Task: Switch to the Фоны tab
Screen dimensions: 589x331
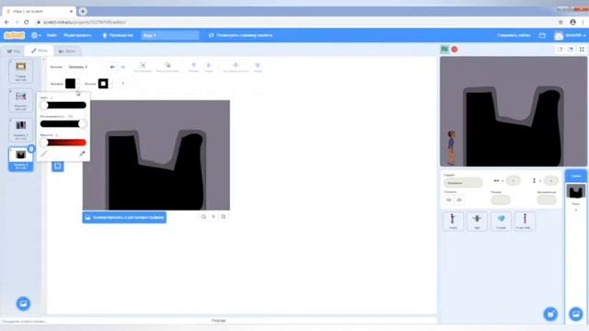Action: 39,51
